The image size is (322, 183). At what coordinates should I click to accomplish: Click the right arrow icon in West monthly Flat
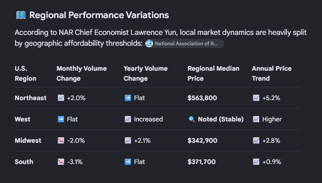(61, 119)
